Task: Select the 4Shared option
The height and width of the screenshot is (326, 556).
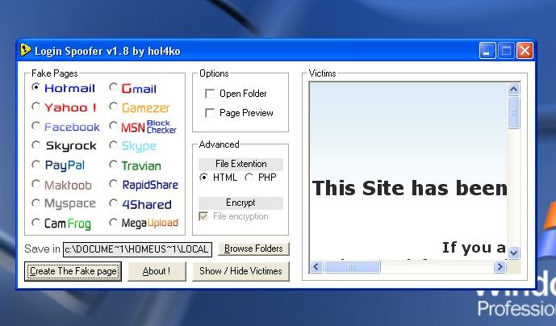Action: point(113,203)
